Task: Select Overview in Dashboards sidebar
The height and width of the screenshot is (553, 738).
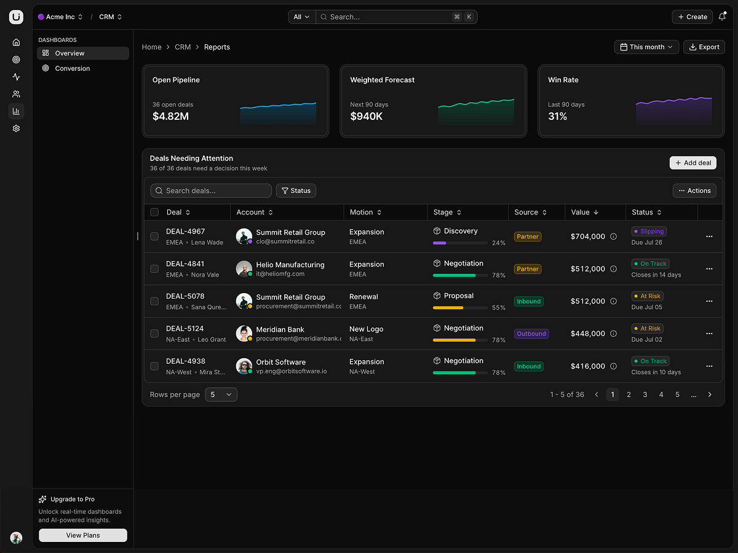Action: coord(83,53)
